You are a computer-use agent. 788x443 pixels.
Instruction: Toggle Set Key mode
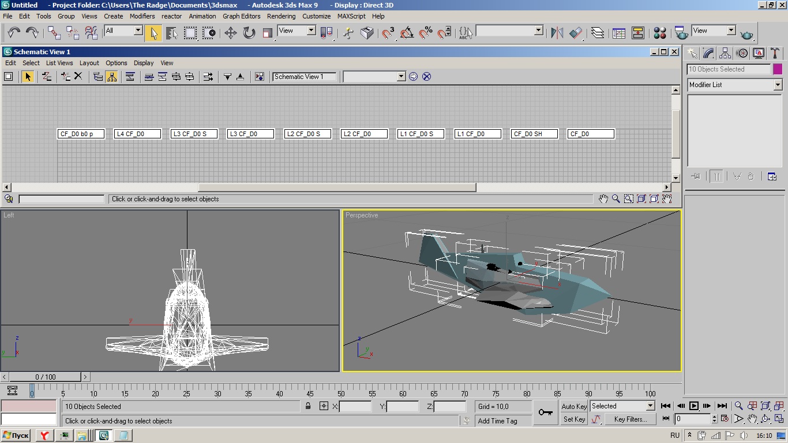click(574, 419)
